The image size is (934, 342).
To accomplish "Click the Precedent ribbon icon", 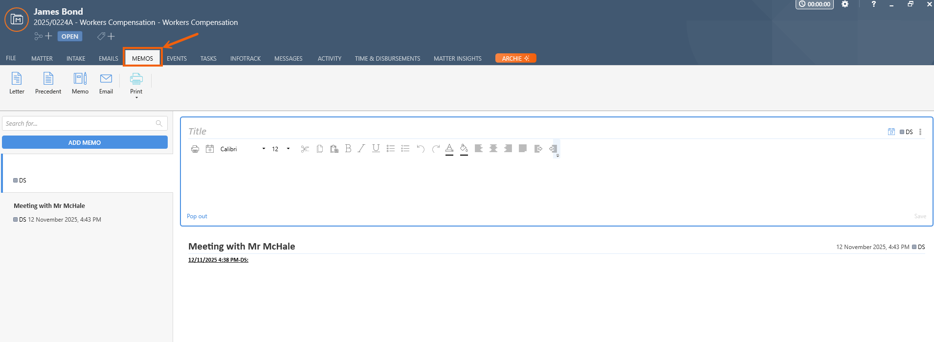I will pos(48,83).
